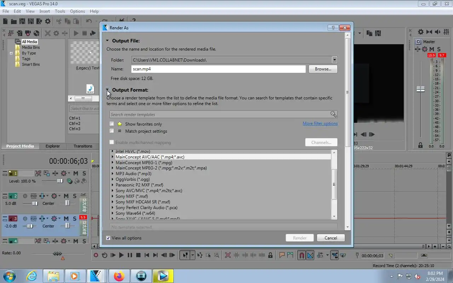
Task: Expand MainConcept AVC/AAC templates
Action: (113, 157)
